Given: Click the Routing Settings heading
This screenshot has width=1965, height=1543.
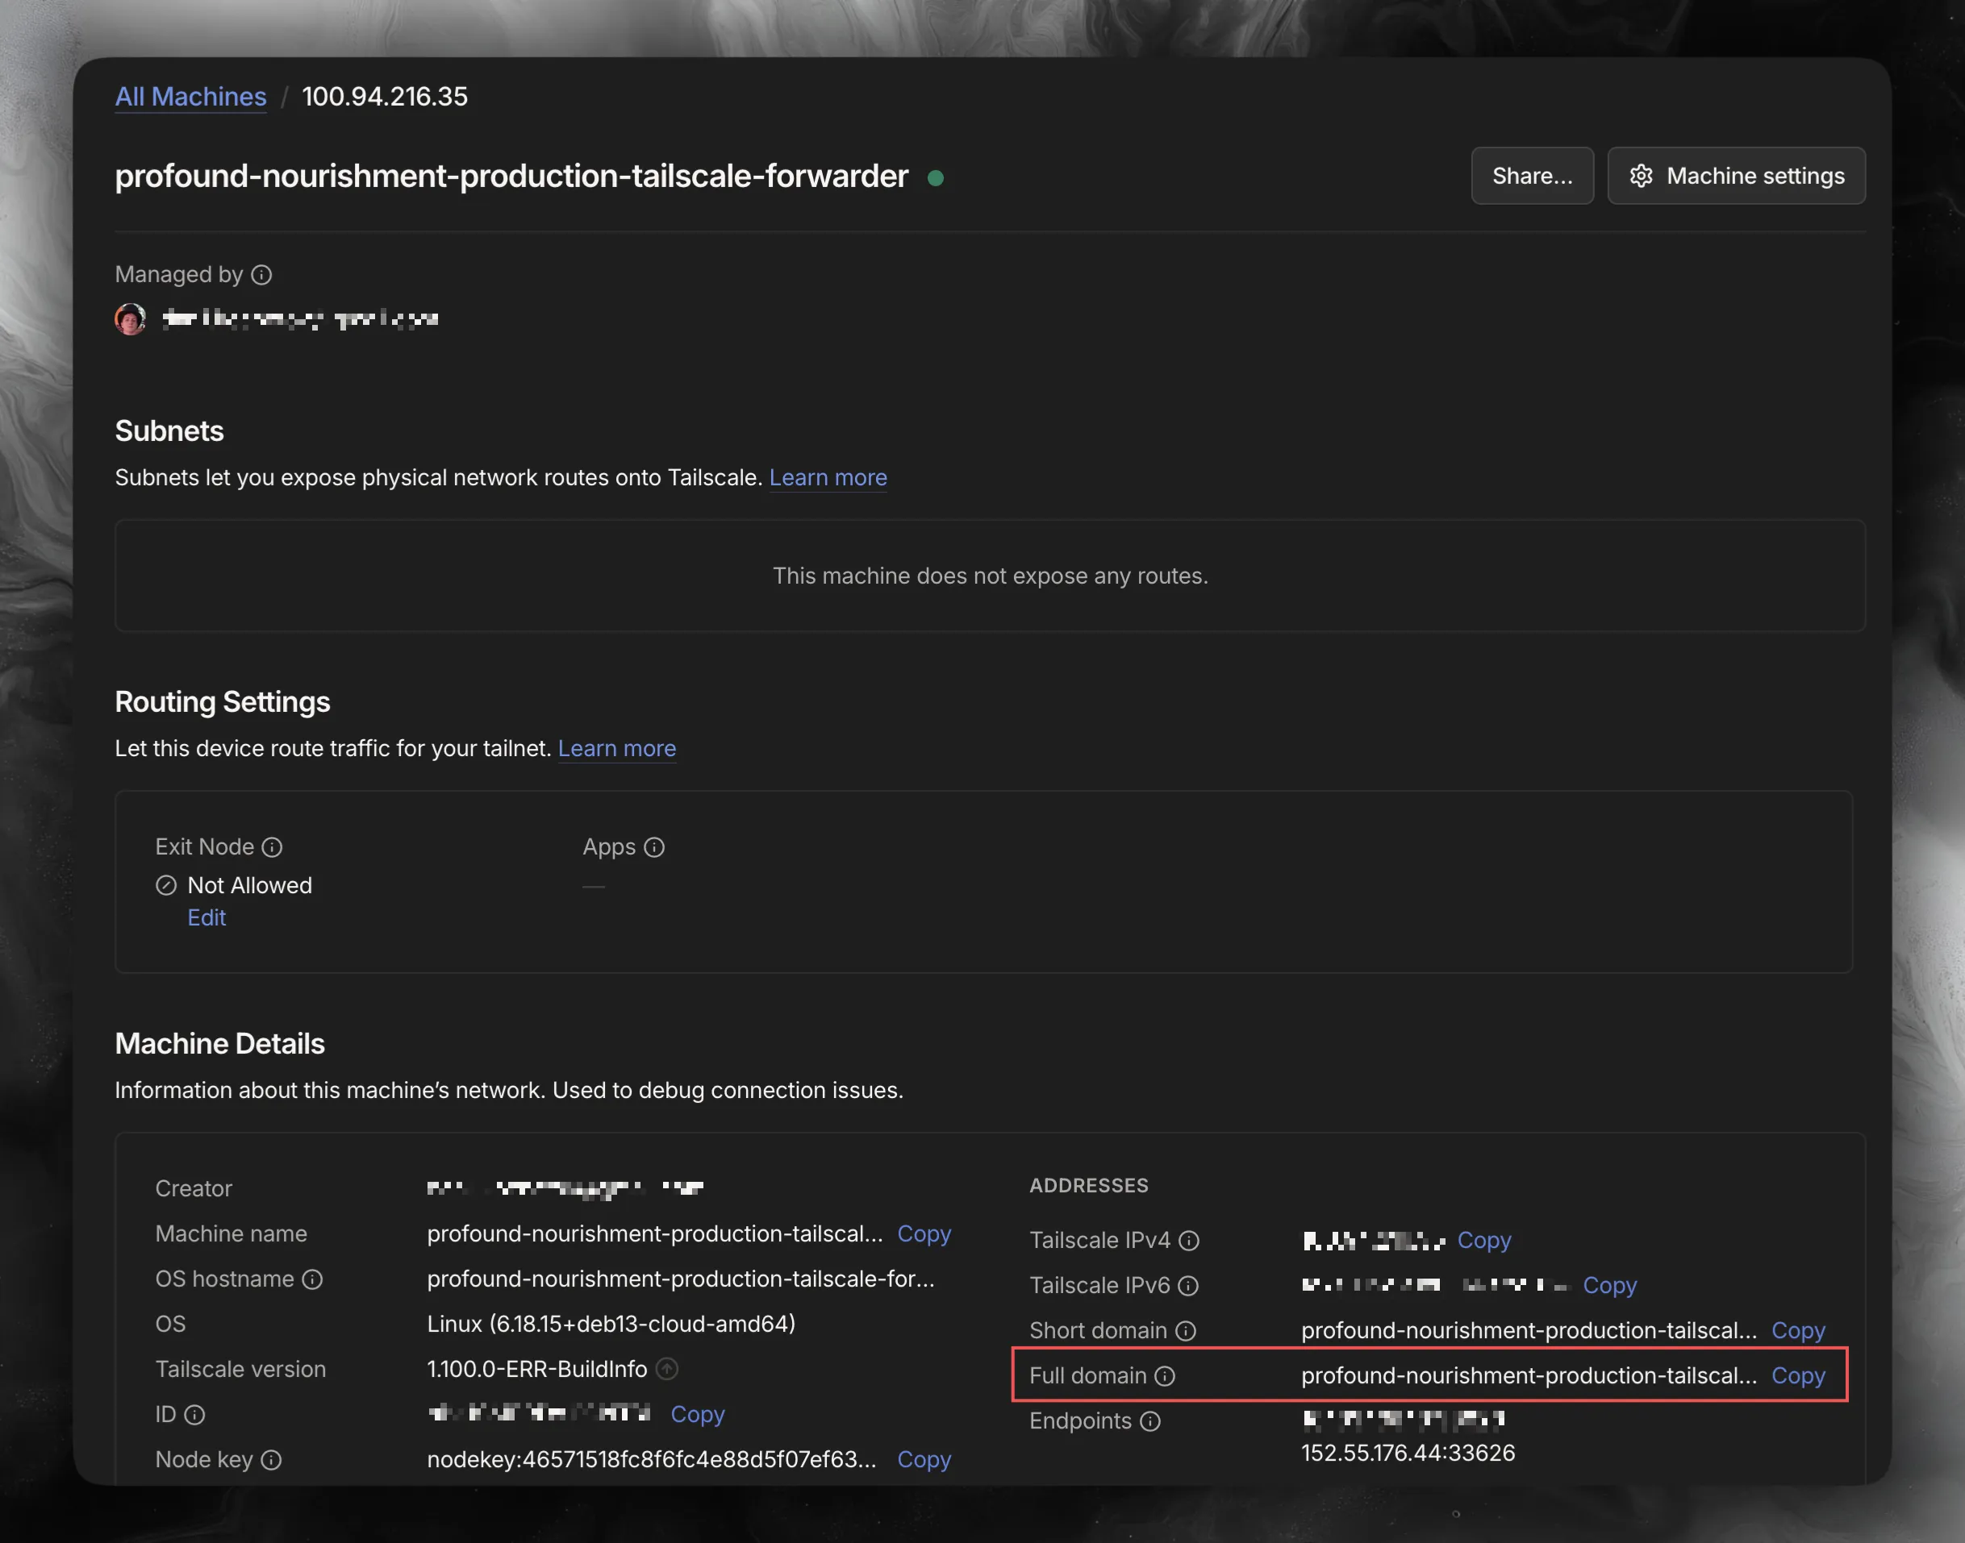Looking at the screenshot, I should (223, 702).
